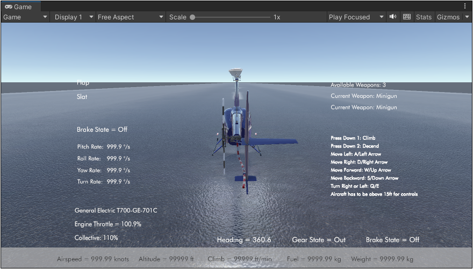The image size is (473, 269).
Task: Click the Engine Throttle readout
Action: click(x=107, y=224)
